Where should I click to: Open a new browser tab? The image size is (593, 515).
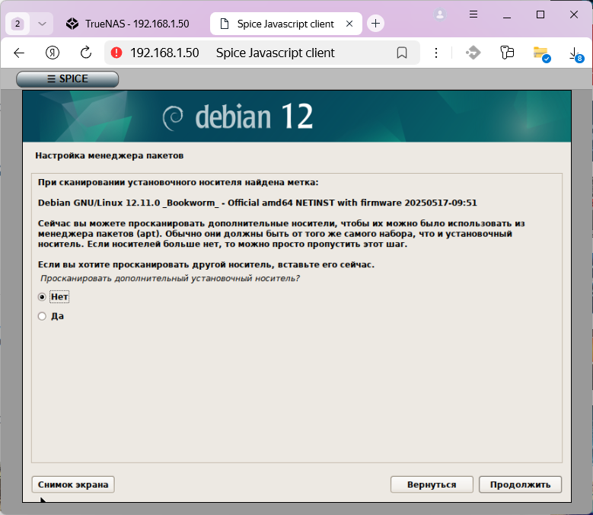click(x=375, y=24)
